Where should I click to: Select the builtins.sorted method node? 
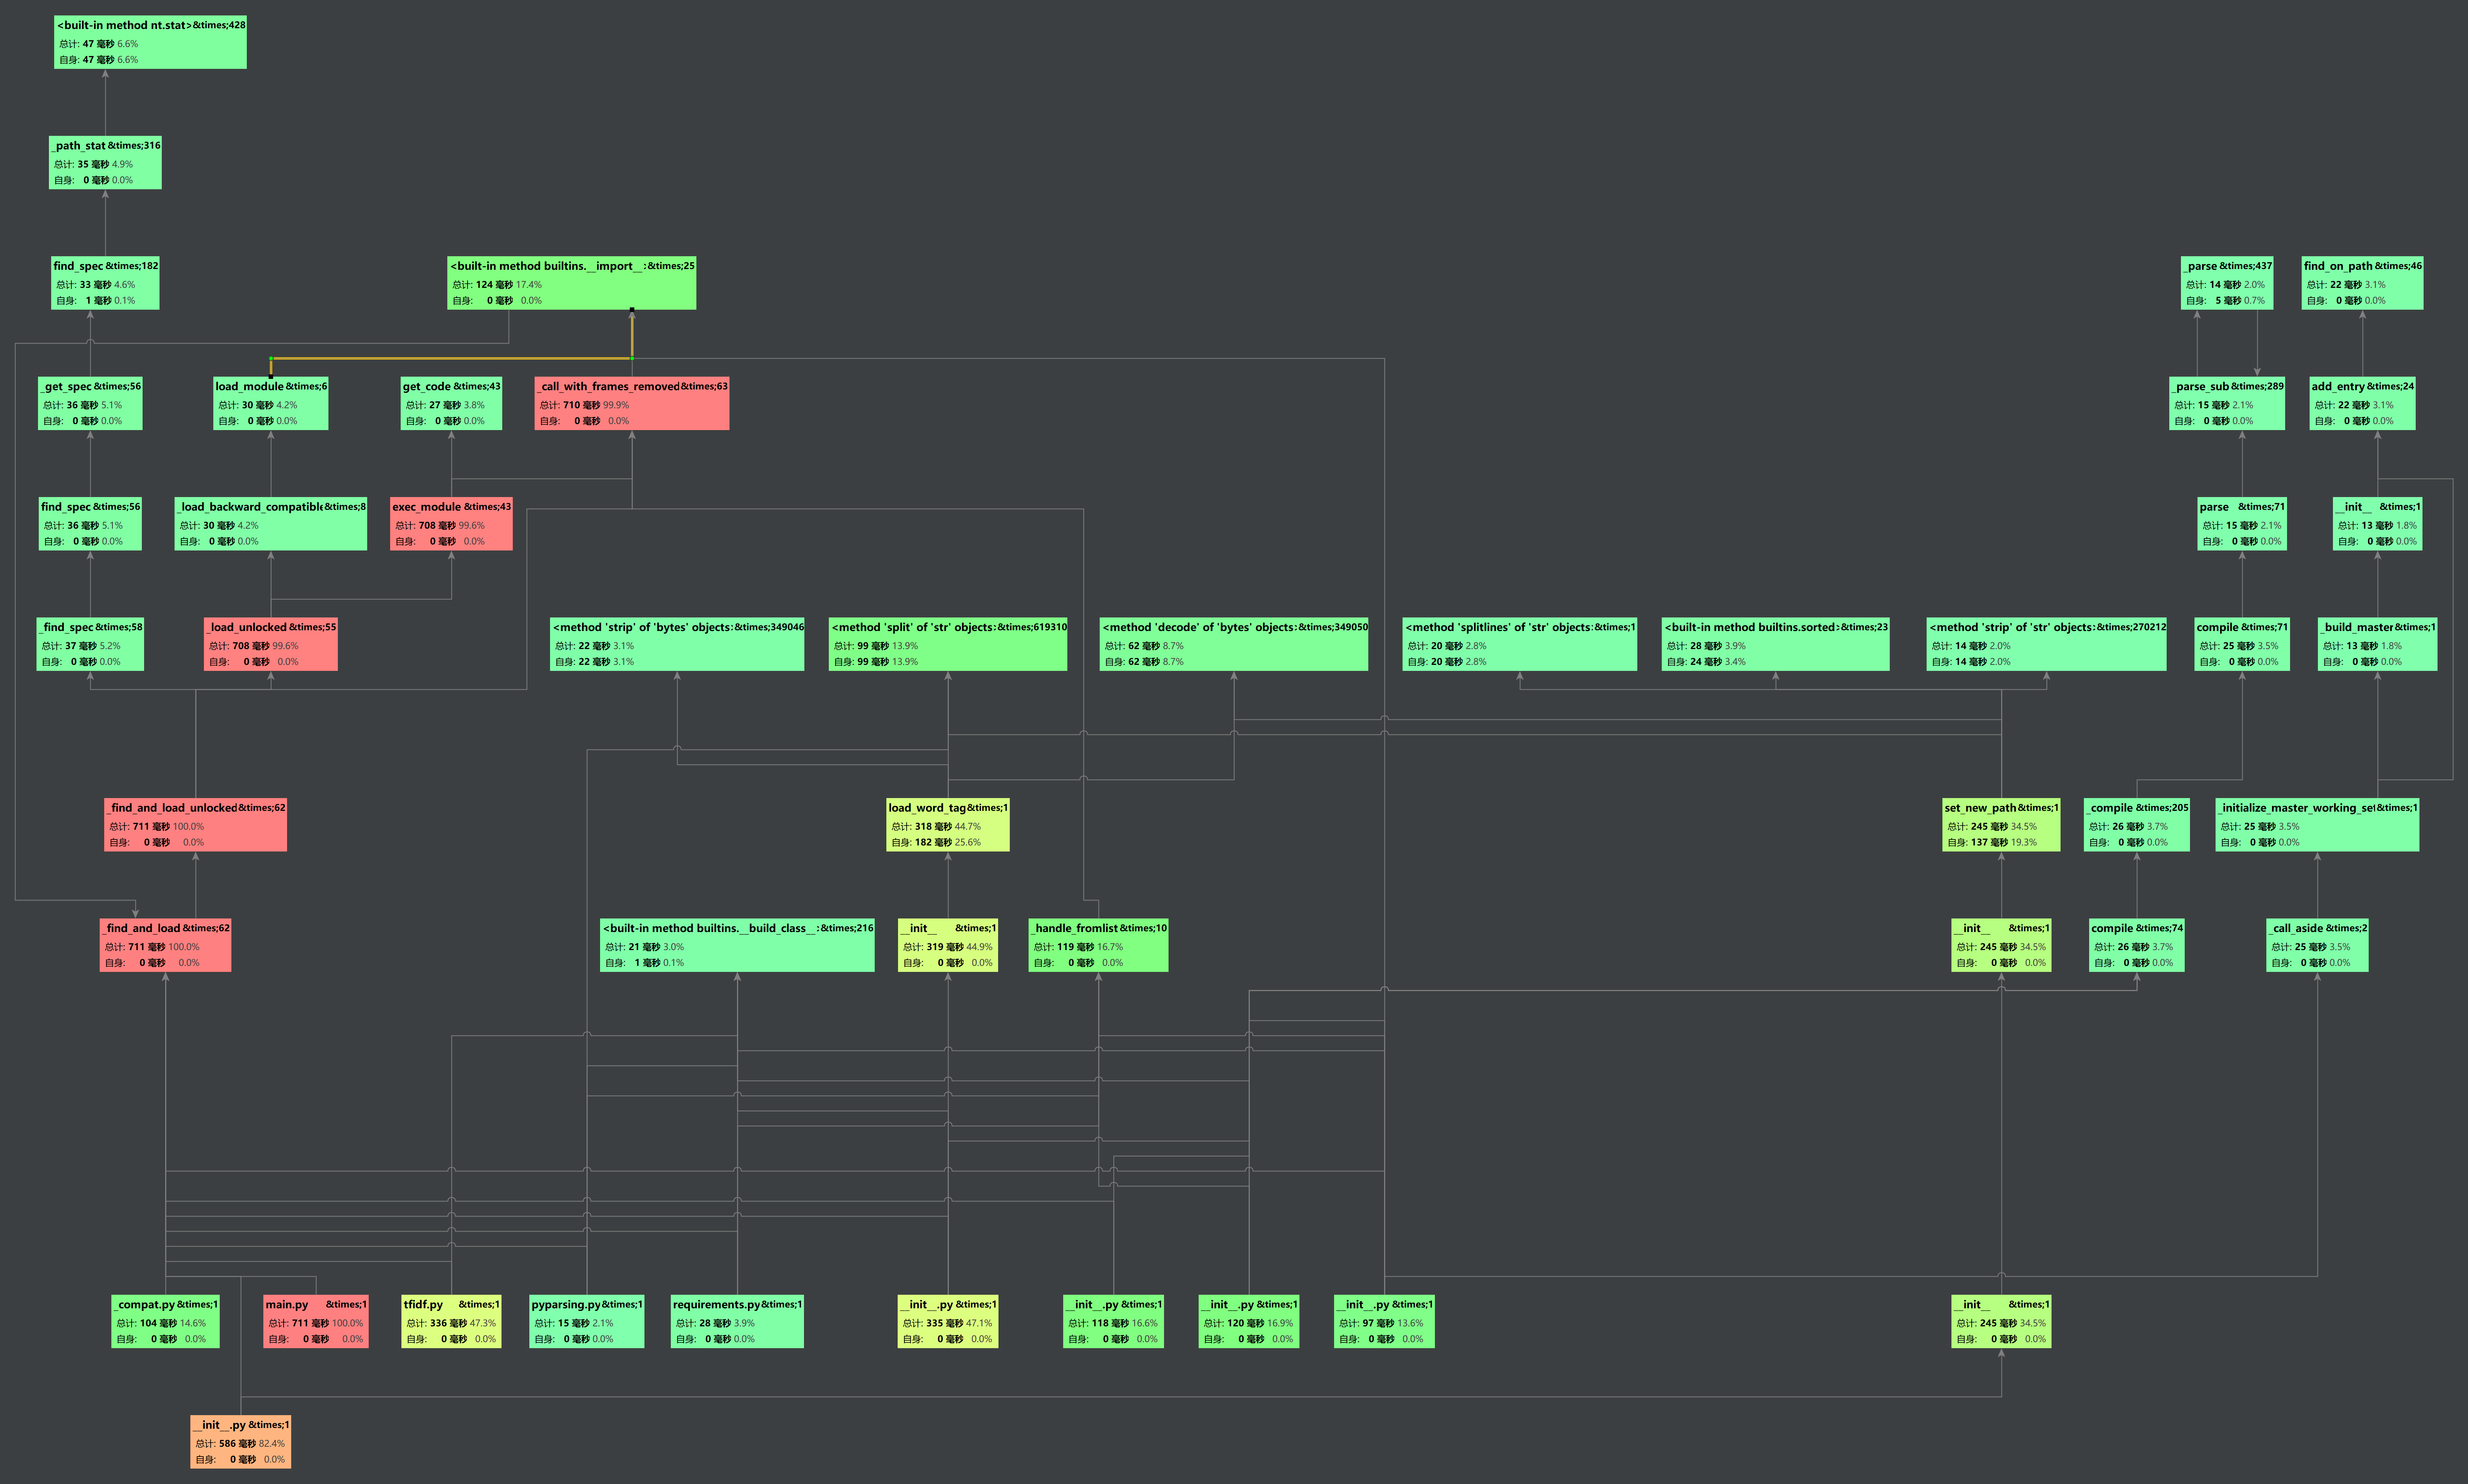1775,644
